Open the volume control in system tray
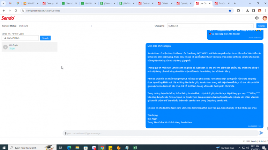The width and height of the screenshot is (268, 150). [247, 148]
